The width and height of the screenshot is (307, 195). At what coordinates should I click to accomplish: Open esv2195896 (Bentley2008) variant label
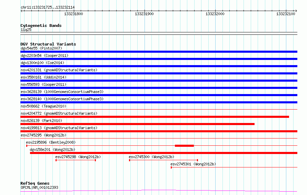click(51, 142)
